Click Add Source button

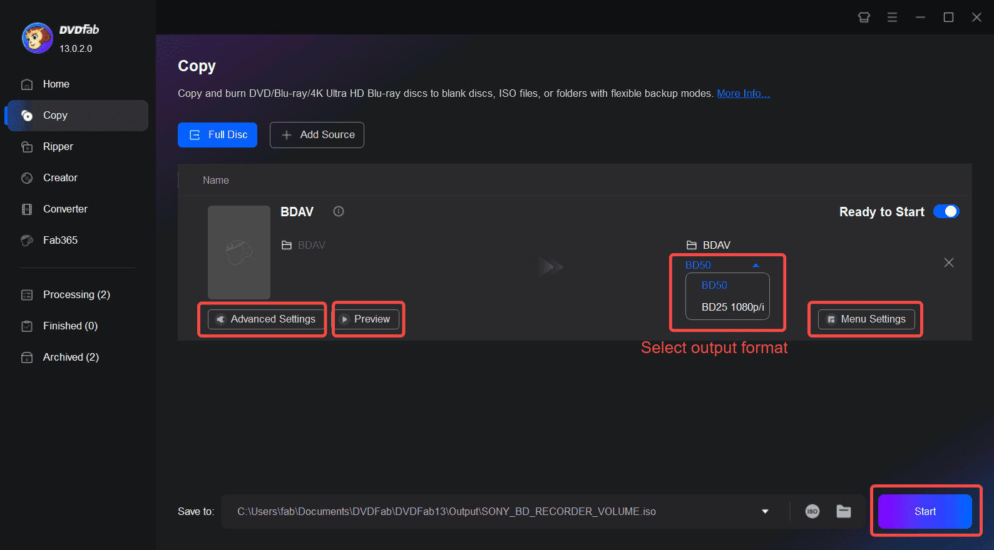[317, 135]
